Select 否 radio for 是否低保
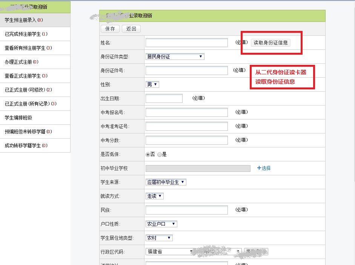The width and height of the screenshot is (355, 265). [x=148, y=155]
